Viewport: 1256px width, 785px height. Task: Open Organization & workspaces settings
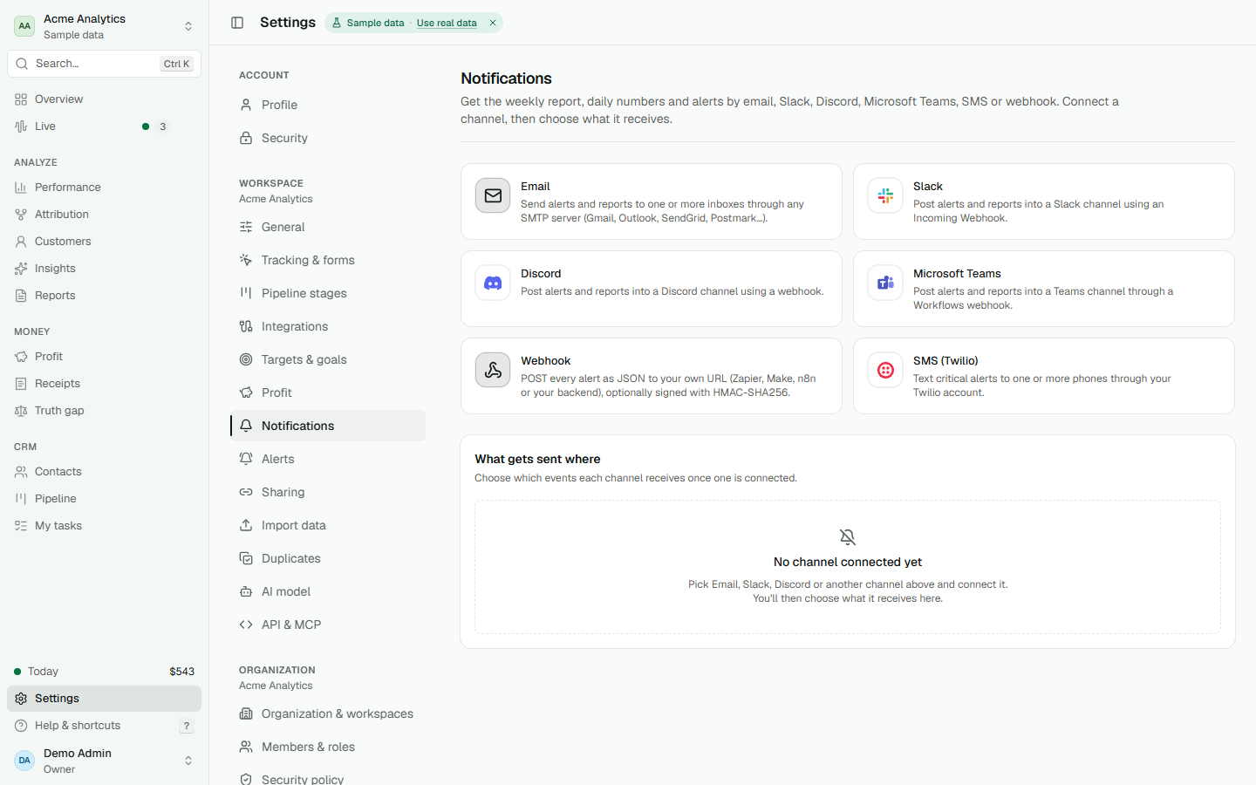click(x=328, y=713)
